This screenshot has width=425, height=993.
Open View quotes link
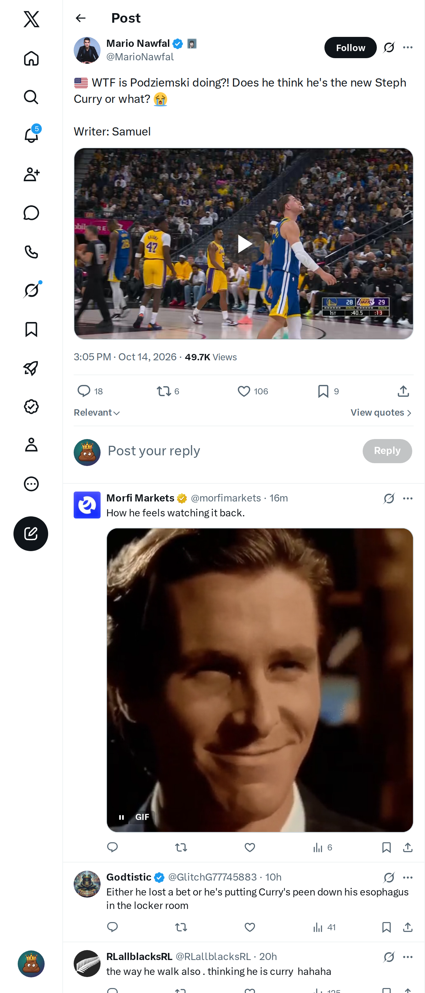[x=381, y=412]
